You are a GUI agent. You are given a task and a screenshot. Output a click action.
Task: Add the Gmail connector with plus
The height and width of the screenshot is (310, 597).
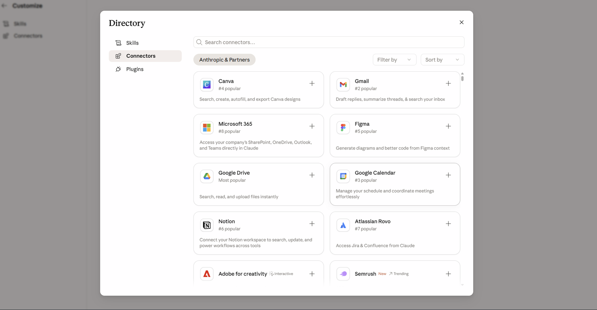click(448, 84)
